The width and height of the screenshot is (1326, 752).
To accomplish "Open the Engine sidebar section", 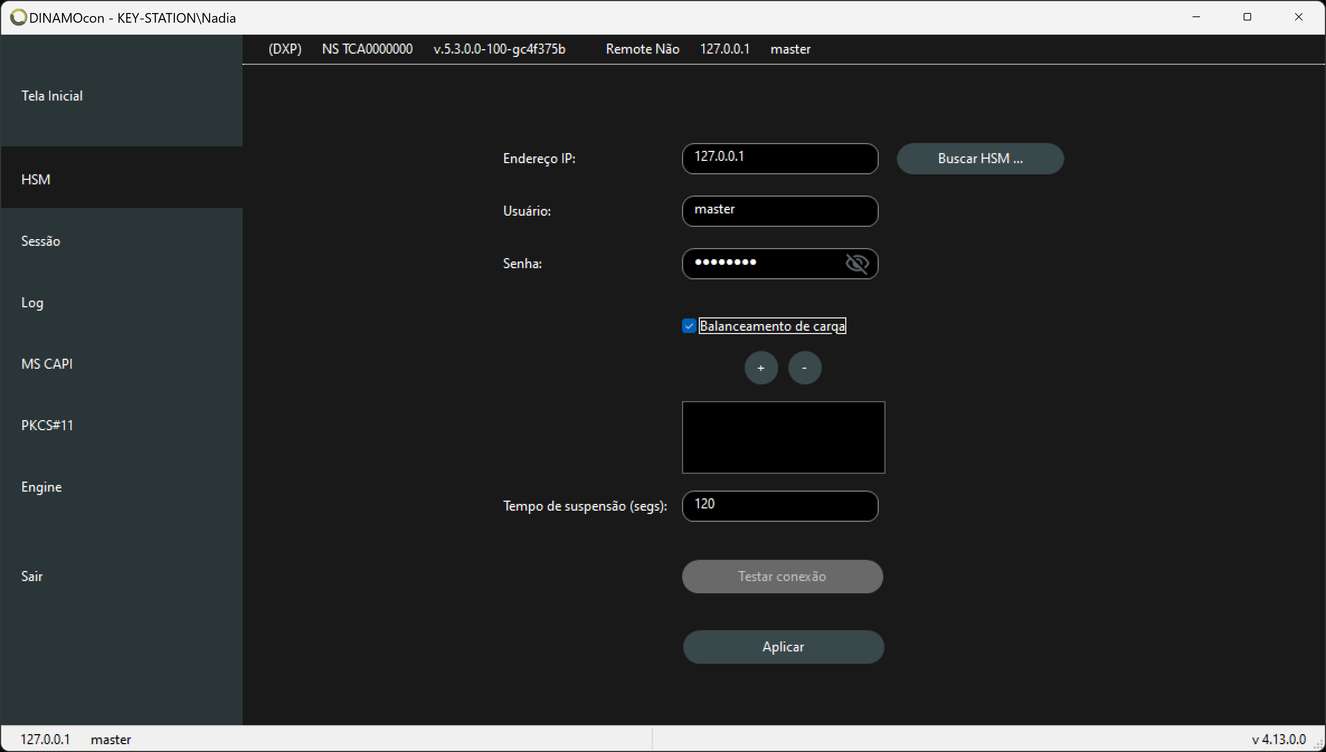I will pyautogui.click(x=40, y=485).
